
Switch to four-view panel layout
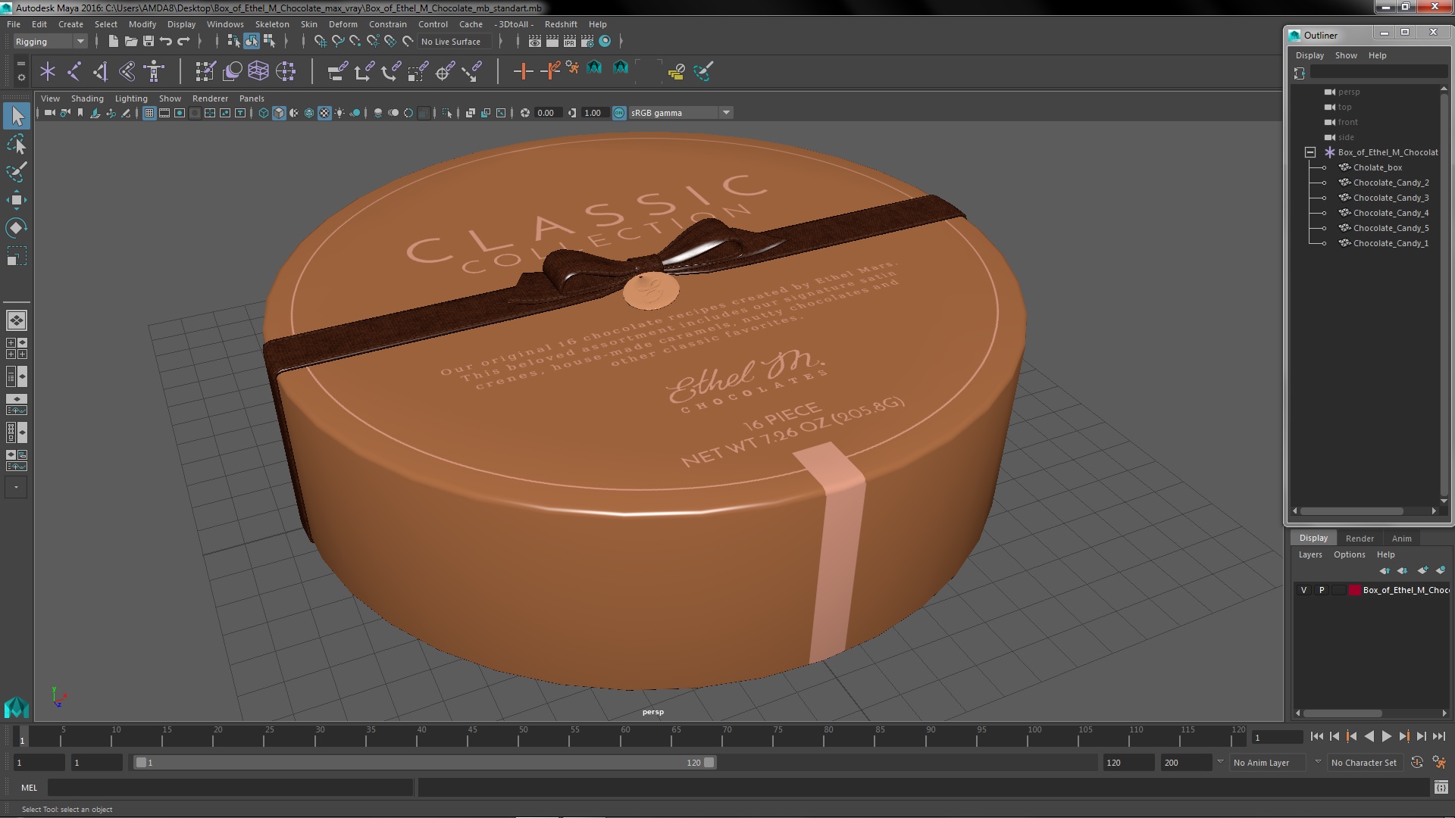pyautogui.click(x=16, y=348)
